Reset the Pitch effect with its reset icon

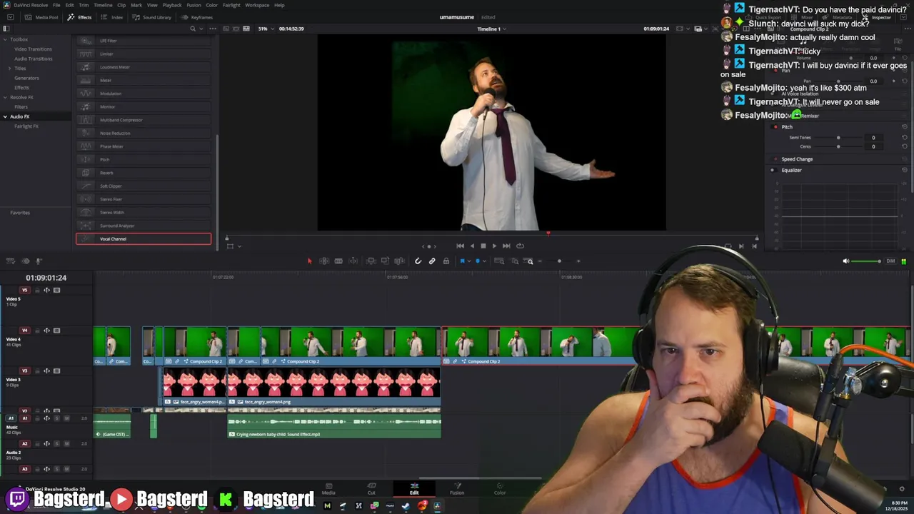point(905,127)
